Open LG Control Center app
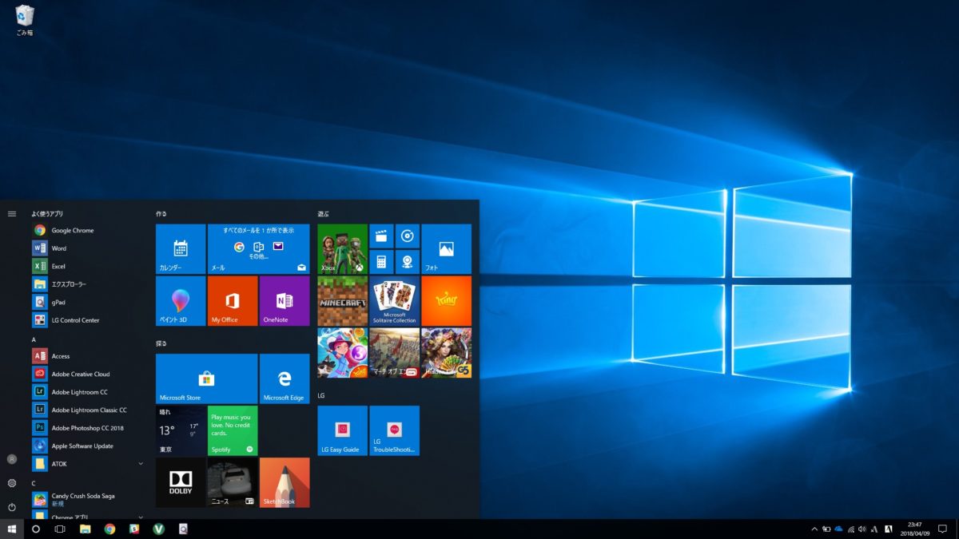The height and width of the screenshot is (539, 959). [x=88, y=320]
